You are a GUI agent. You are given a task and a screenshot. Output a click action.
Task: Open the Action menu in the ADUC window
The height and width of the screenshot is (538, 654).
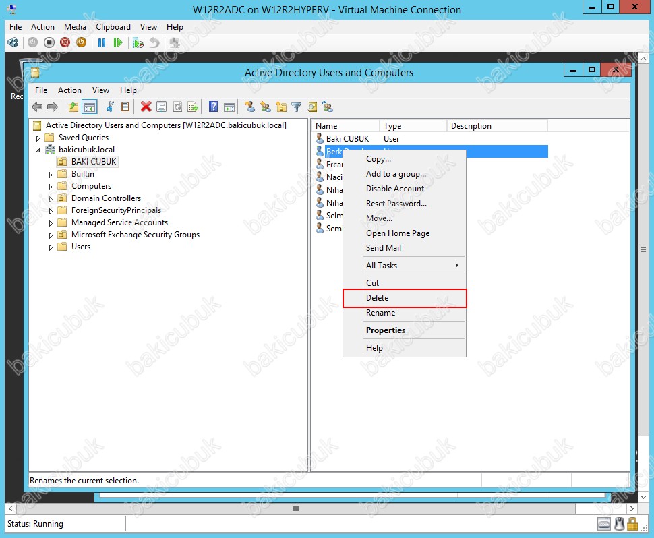tap(69, 90)
